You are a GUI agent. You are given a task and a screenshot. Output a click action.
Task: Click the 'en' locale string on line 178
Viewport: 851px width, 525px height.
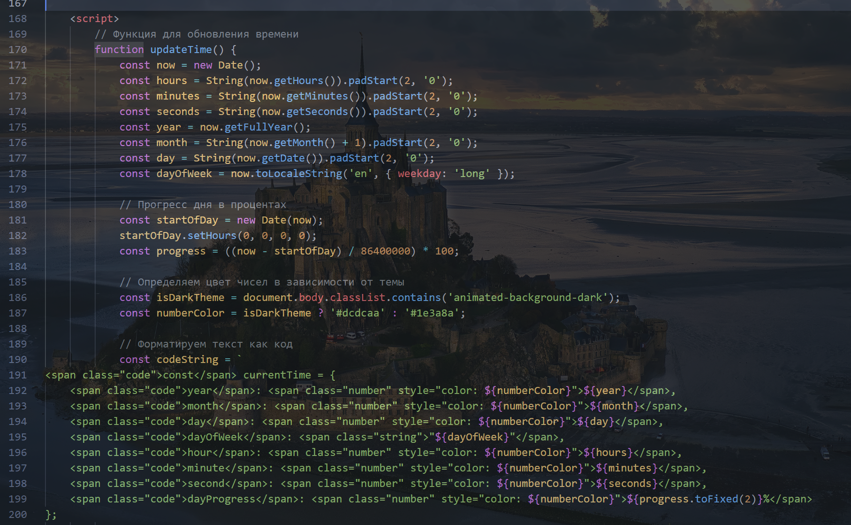click(360, 174)
